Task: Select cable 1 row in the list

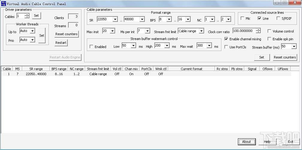Action: (146, 74)
